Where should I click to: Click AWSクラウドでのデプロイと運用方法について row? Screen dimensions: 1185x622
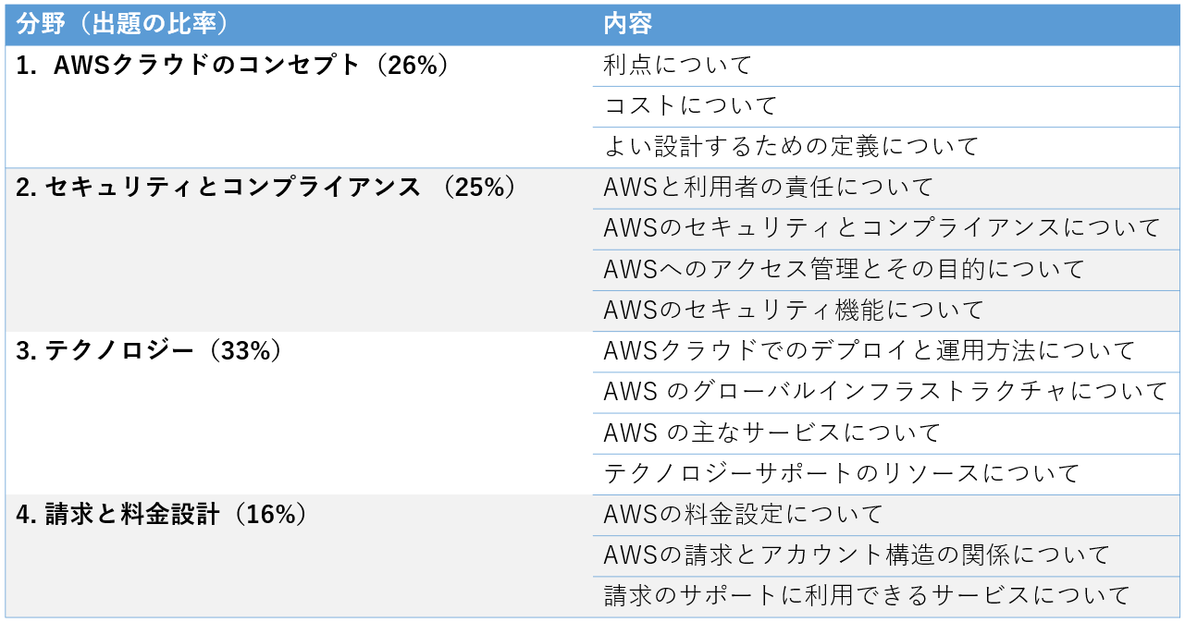pyautogui.click(x=886, y=351)
